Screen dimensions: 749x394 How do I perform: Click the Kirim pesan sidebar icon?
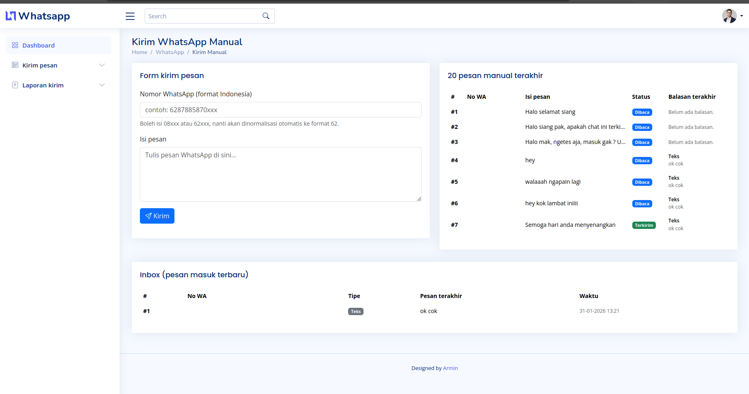15,65
